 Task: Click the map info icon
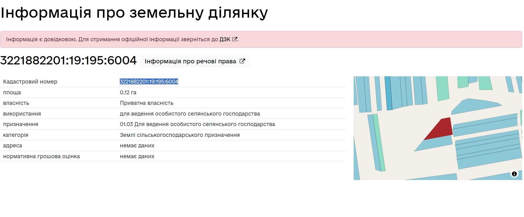(514, 174)
